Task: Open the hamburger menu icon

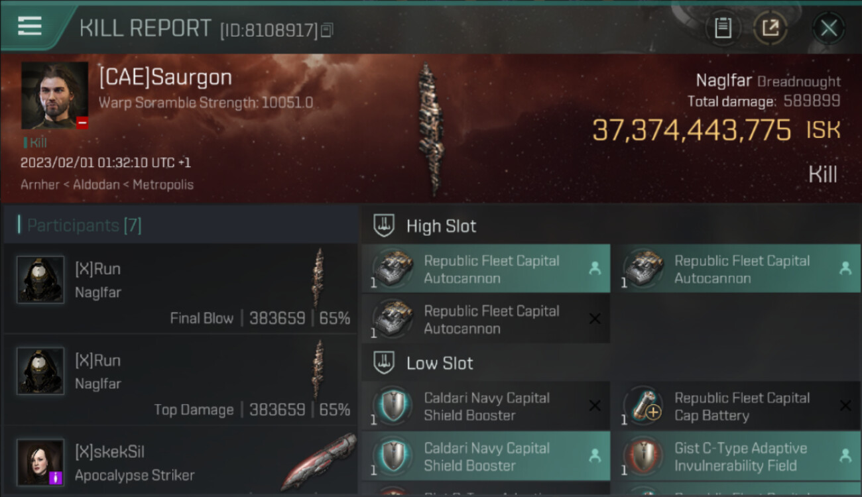Action: tap(29, 26)
